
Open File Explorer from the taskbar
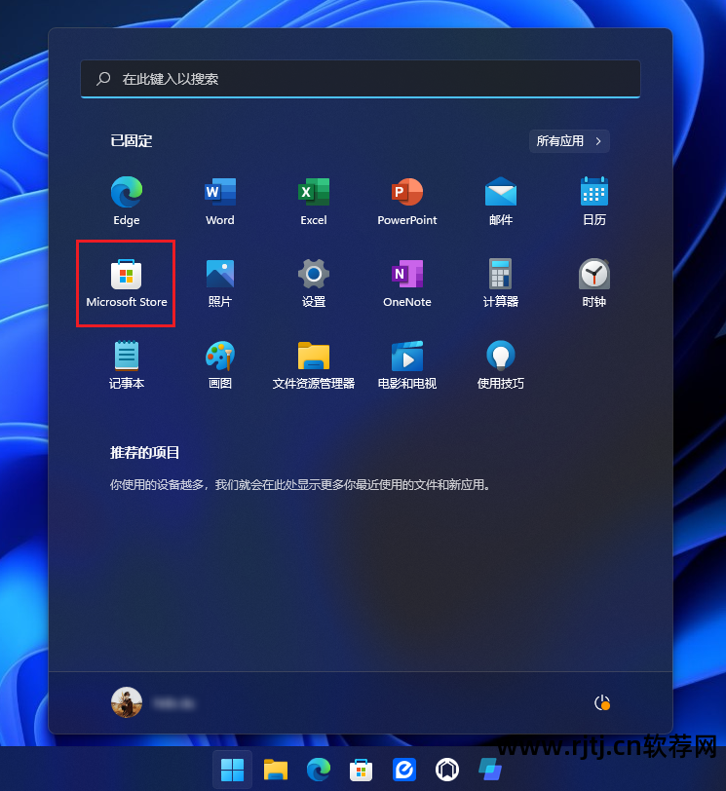pos(276,770)
